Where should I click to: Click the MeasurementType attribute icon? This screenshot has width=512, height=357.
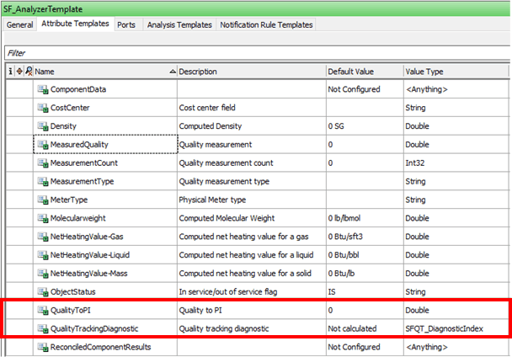[43, 181]
